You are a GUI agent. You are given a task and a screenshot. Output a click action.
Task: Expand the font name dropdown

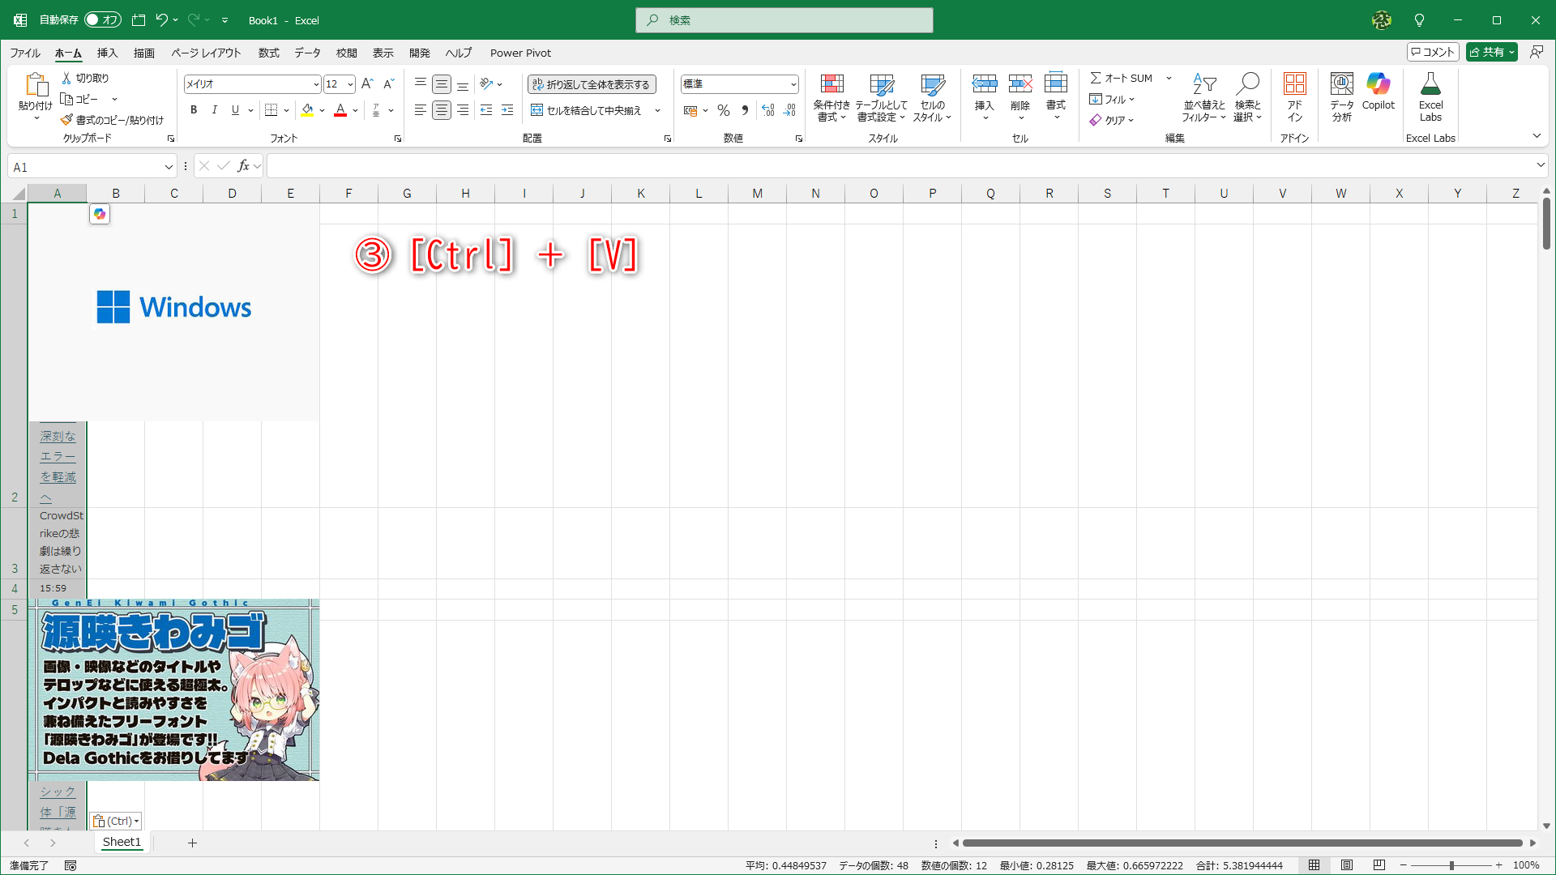coord(316,84)
